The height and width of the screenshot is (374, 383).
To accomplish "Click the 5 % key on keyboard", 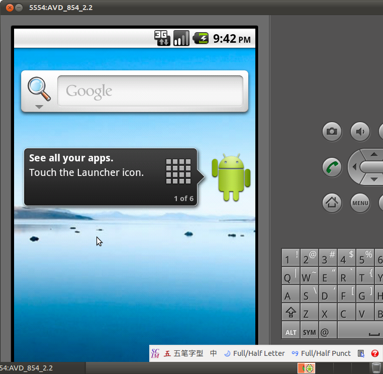I will [x=365, y=257].
